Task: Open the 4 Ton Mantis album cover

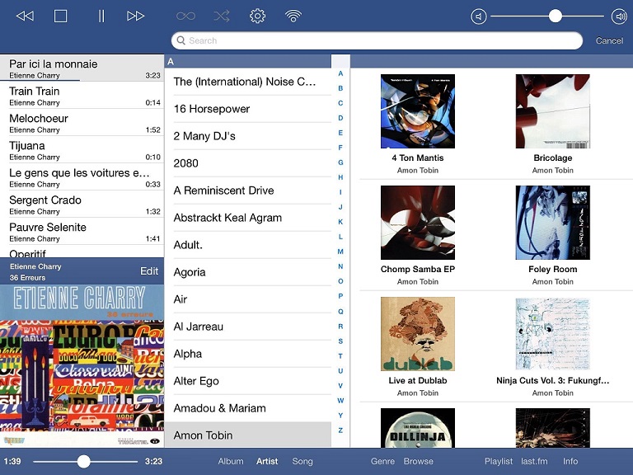Action: 418,111
